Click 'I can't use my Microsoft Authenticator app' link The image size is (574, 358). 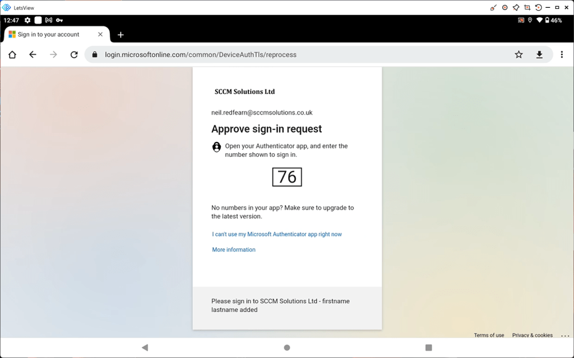click(277, 234)
